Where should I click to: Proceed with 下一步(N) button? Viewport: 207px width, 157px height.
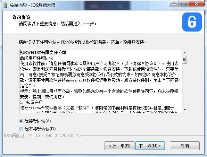[150, 146]
